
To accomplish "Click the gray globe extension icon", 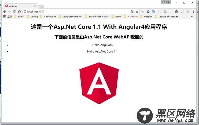I will click(x=188, y=12).
